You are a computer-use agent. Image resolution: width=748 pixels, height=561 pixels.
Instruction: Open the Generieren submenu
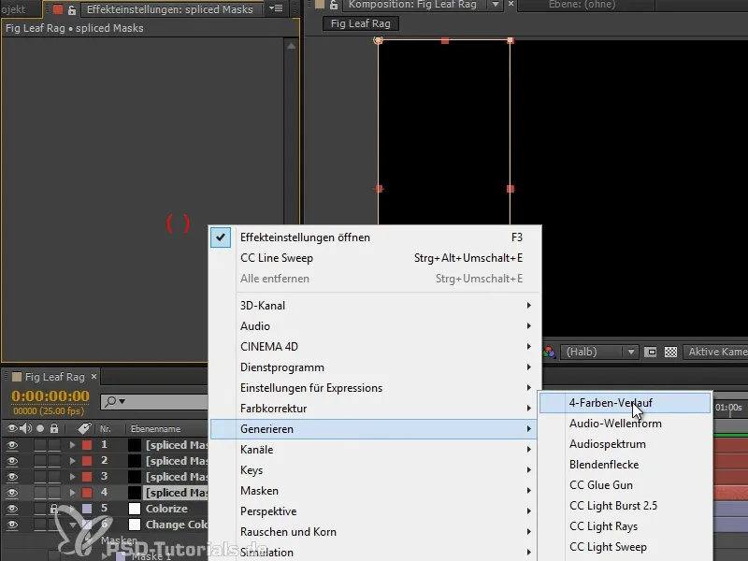[373, 429]
